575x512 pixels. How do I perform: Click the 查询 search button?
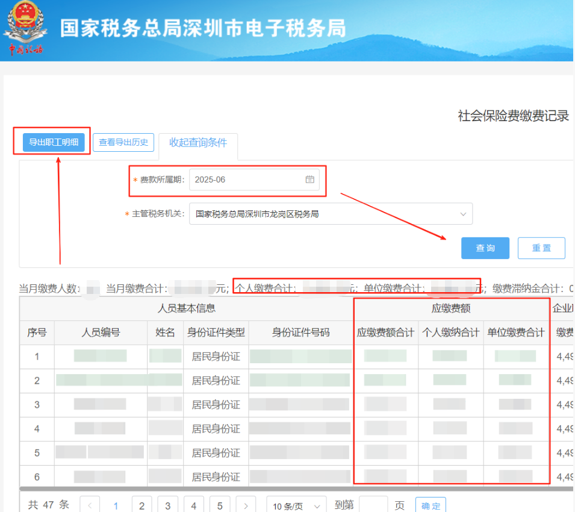tap(485, 248)
